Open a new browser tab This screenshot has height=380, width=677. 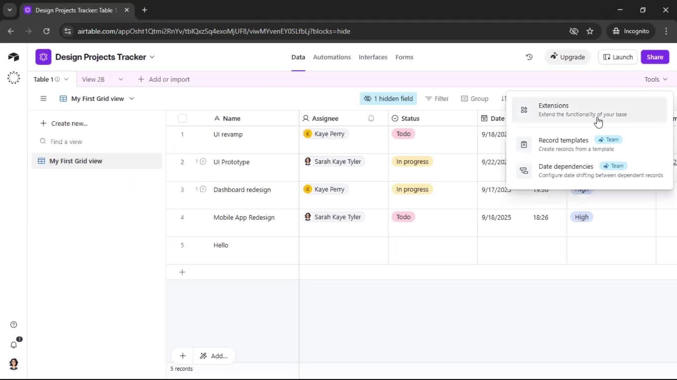[x=145, y=10]
